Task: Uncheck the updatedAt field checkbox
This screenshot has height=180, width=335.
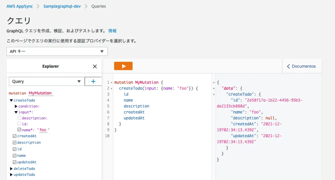Action: pos(14,162)
